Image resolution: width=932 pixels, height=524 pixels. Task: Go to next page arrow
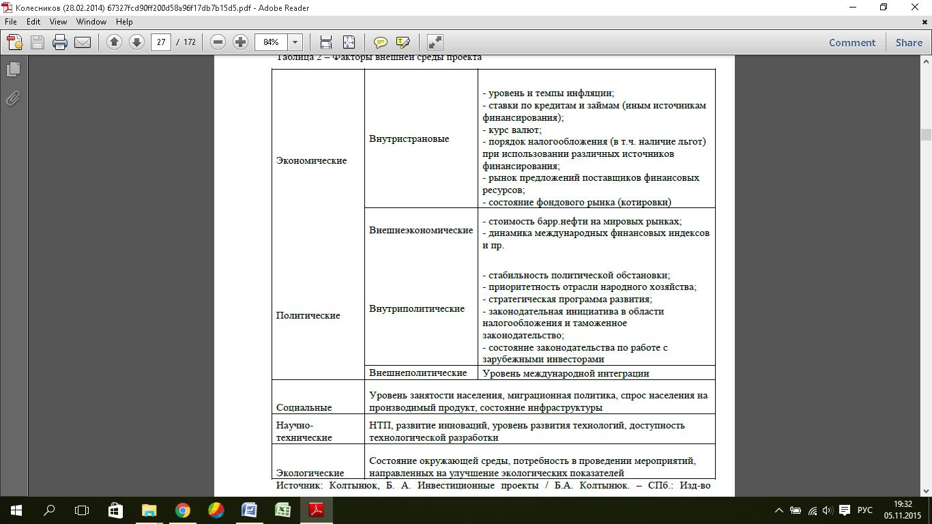point(136,42)
